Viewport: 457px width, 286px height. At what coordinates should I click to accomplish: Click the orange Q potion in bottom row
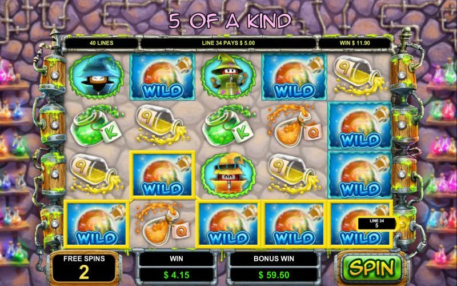(x=162, y=224)
